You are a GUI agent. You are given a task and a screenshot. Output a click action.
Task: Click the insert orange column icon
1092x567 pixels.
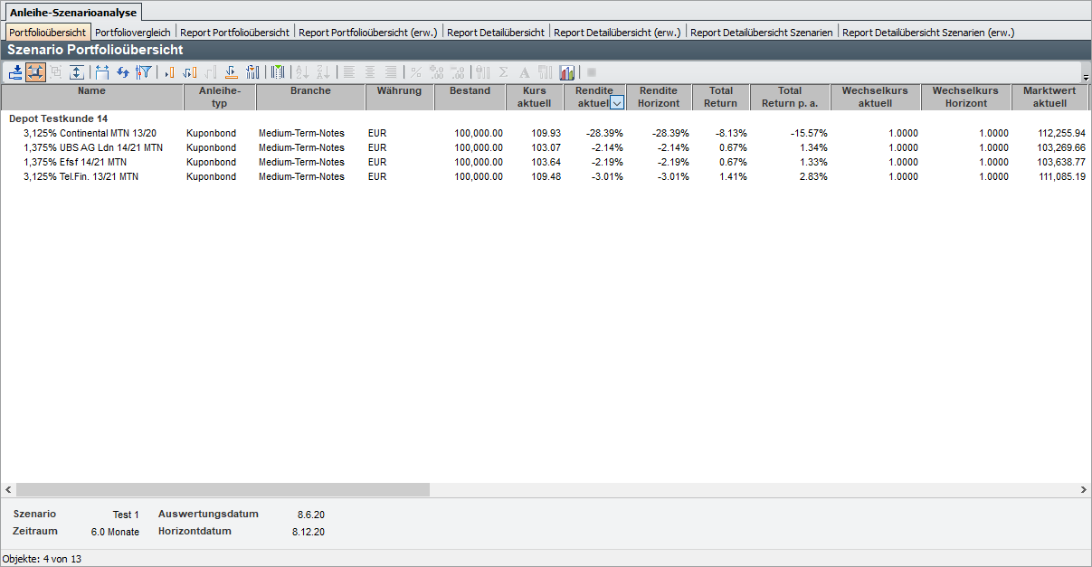[x=168, y=72]
